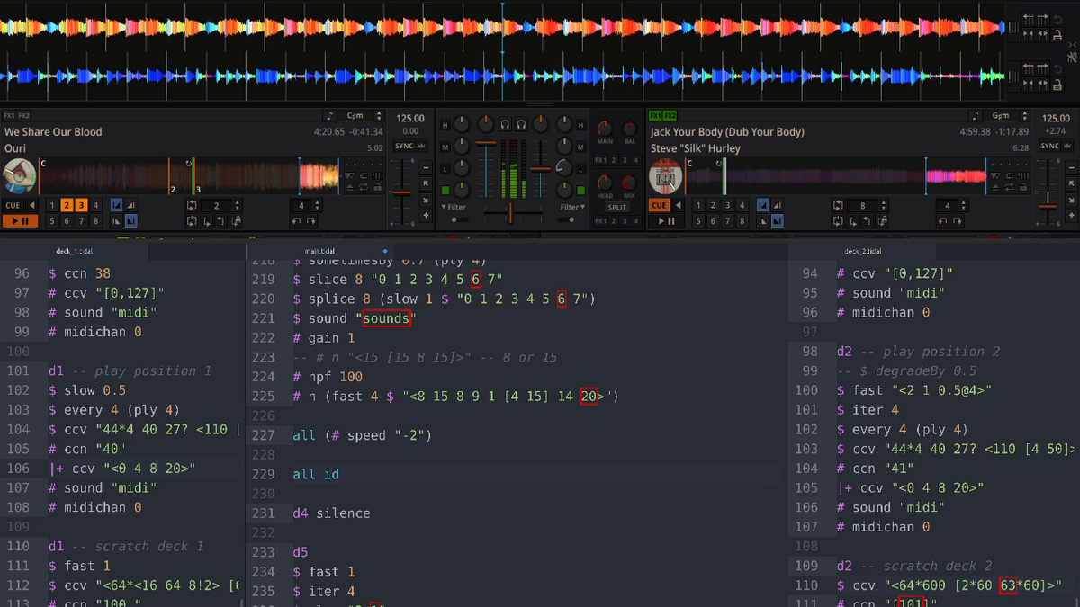The width and height of the screenshot is (1080, 607).
Task: Click the play/pause button on the We Share Our Blood deck
Action: tap(20, 221)
